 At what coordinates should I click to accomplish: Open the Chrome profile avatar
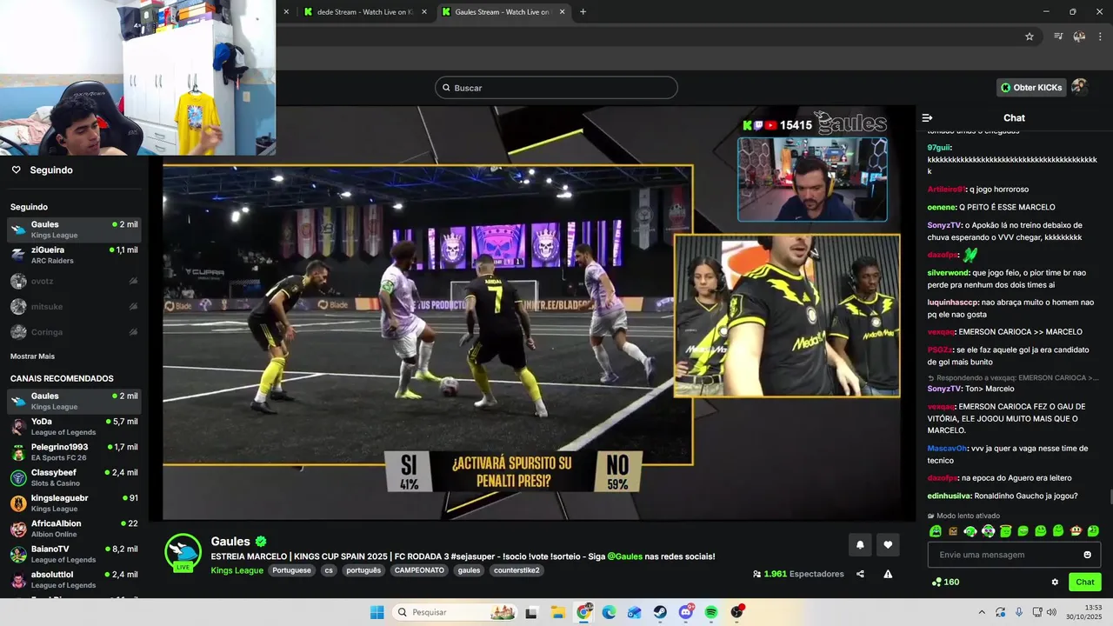click(x=1079, y=37)
